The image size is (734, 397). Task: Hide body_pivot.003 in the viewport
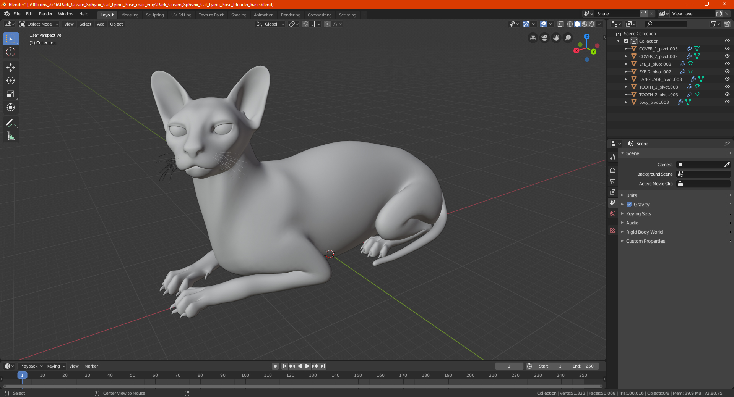point(727,102)
